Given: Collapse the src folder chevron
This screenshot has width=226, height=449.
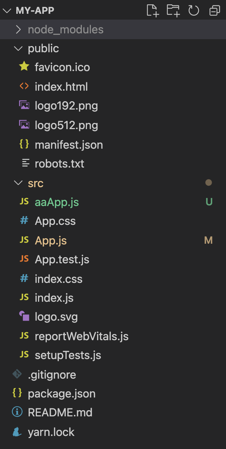Looking at the screenshot, I should coord(18,183).
